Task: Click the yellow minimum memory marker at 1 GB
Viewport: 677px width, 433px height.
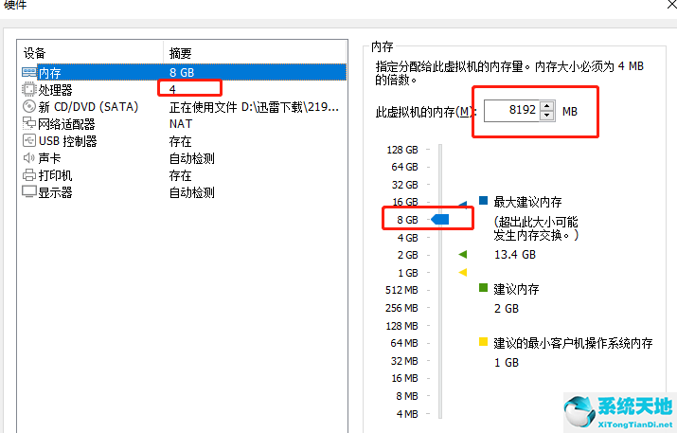Action: [462, 272]
